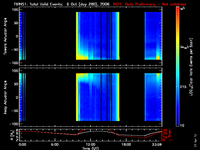Click the Away Actuator Angle axis label
200x150 pixels.
pos(5,97)
